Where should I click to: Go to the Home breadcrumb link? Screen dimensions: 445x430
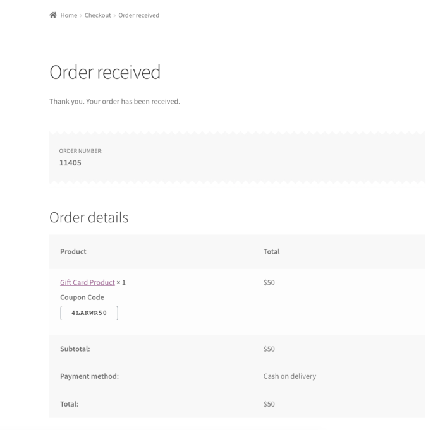click(x=69, y=15)
